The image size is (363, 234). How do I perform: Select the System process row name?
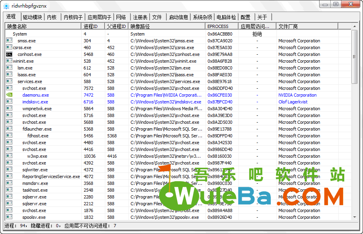point(20,34)
